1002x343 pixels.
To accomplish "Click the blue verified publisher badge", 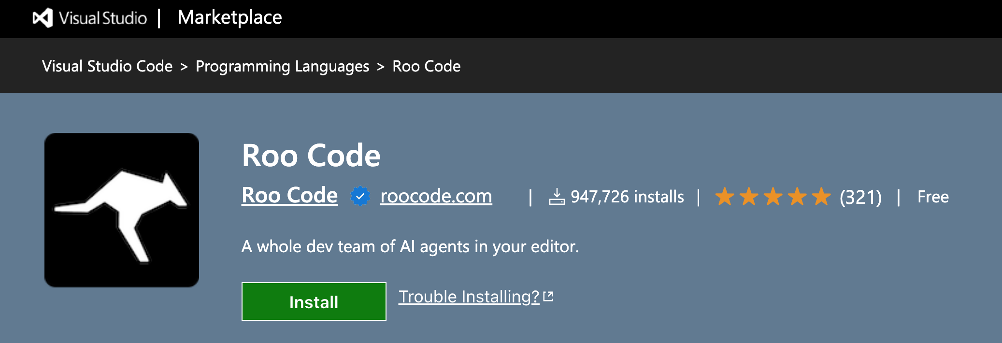I will 360,197.
